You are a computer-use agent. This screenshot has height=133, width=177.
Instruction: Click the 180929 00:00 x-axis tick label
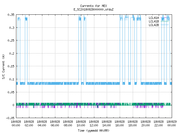pos(171,123)
